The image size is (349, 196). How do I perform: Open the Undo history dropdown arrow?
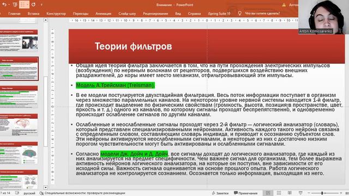click(x=9, y=5)
